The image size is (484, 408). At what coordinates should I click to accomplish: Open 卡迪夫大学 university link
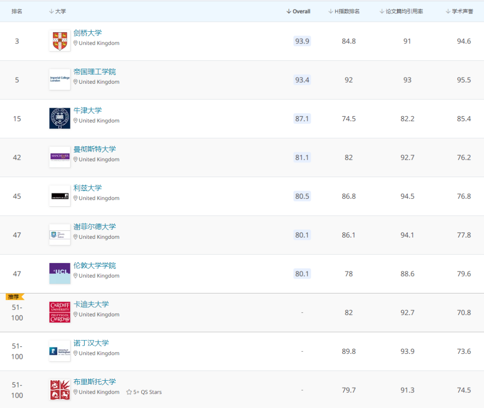click(x=91, y=305)
